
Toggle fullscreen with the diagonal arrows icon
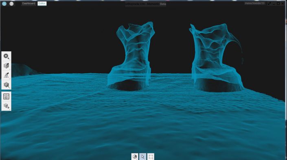[269, 4]
